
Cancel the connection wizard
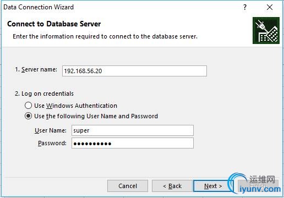(128, 186)
